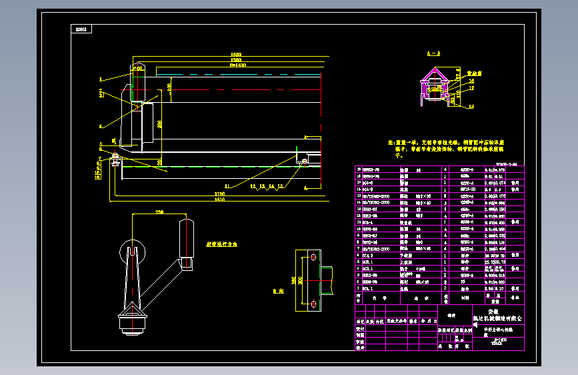Select the 年月日 date header cell

click(x=429, y=322)
